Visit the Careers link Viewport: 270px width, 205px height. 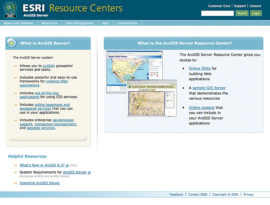(x=255, y=6)
